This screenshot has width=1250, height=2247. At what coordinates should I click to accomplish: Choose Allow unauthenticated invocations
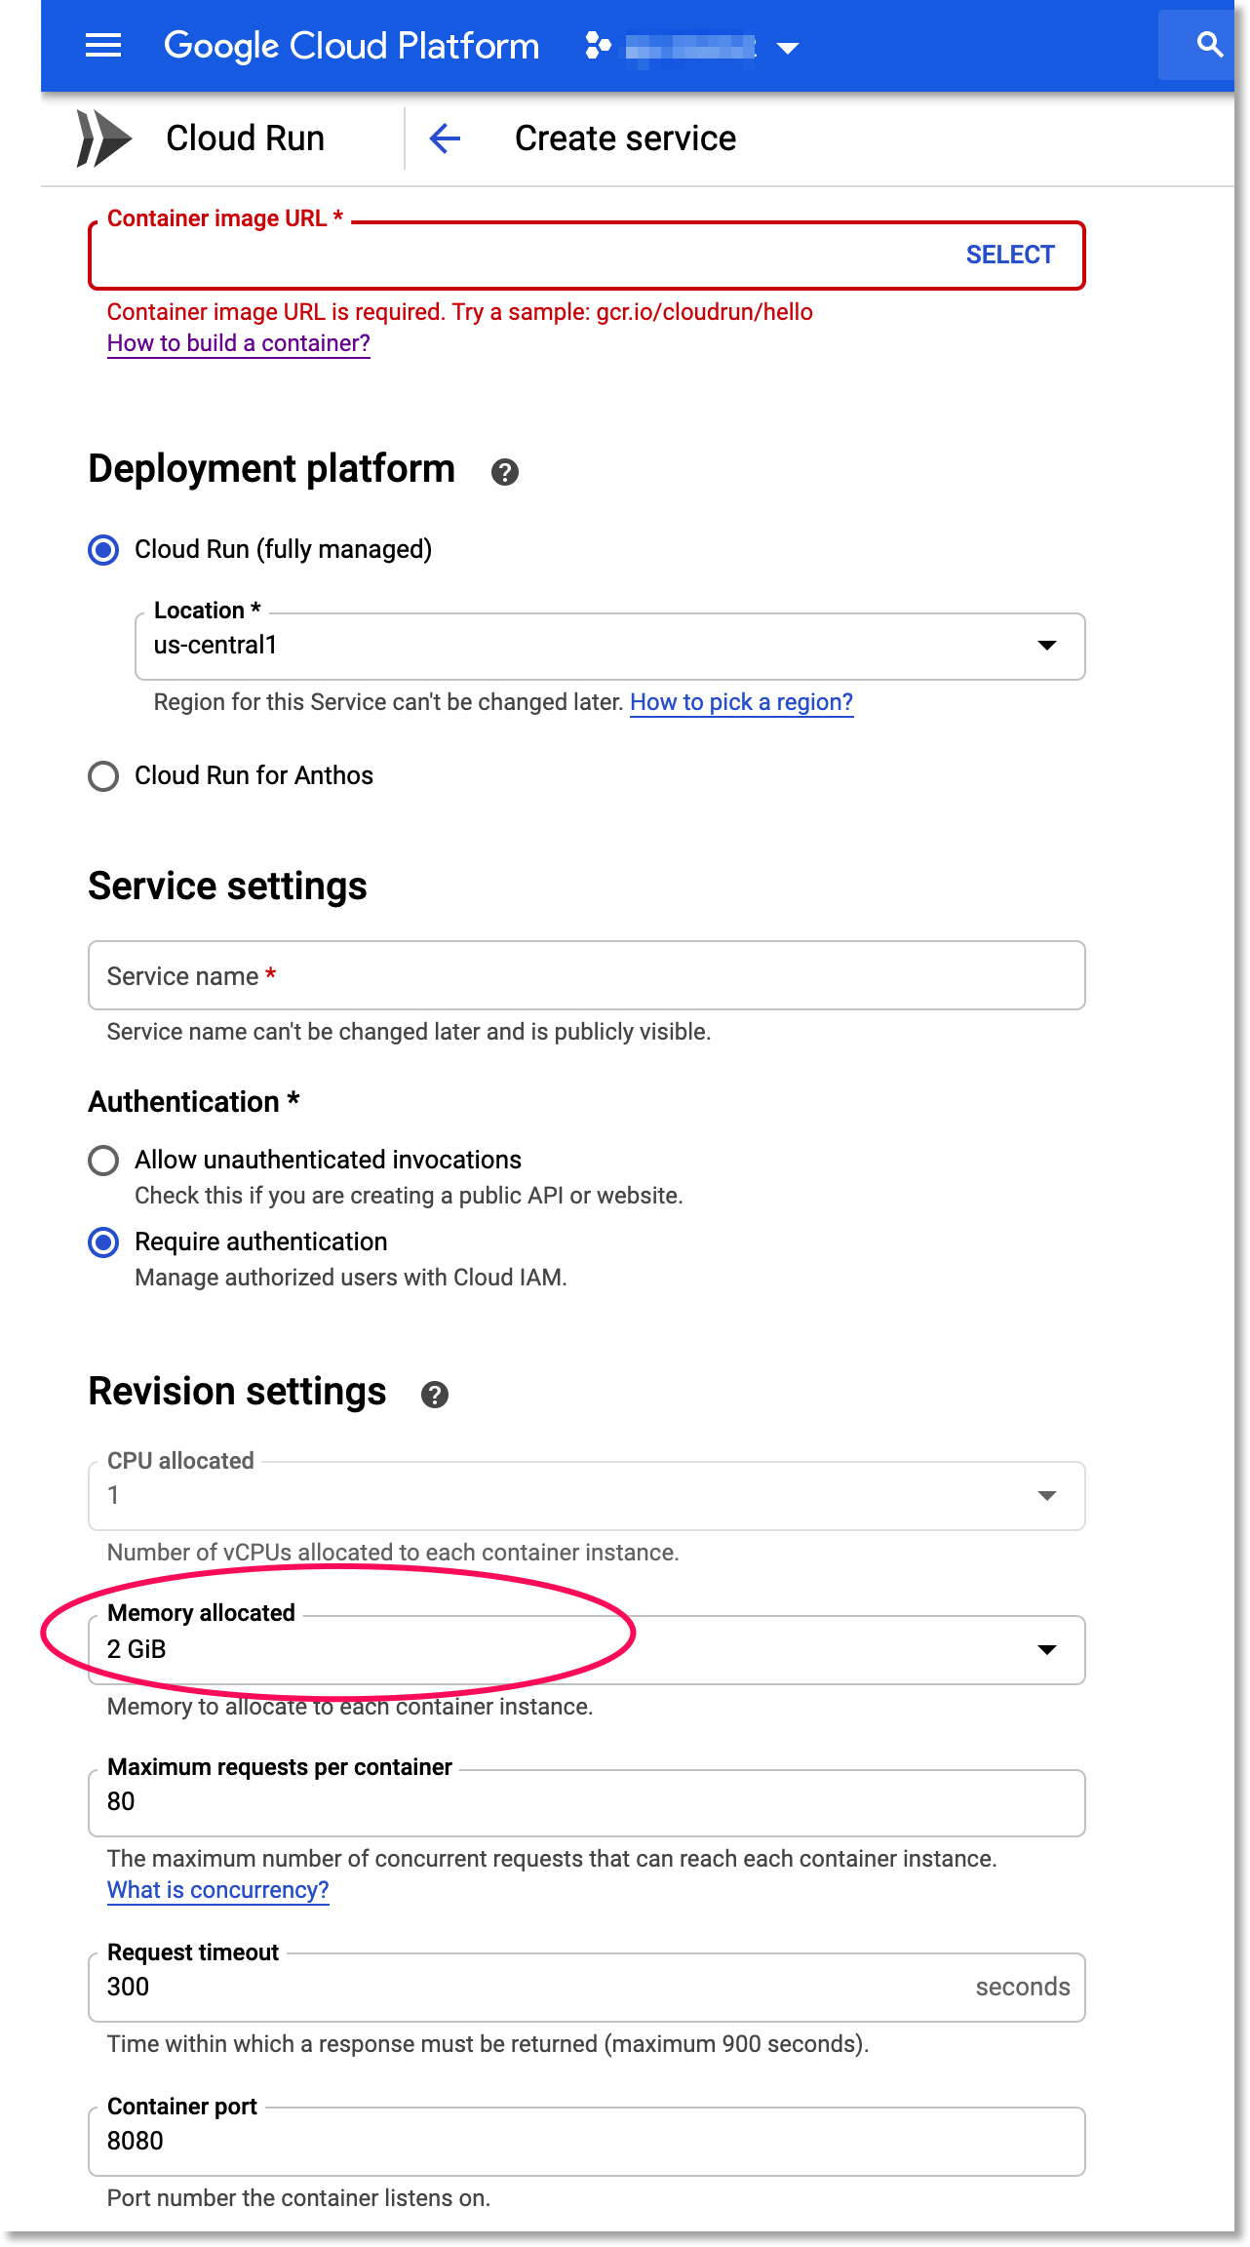pos(103,1161)
